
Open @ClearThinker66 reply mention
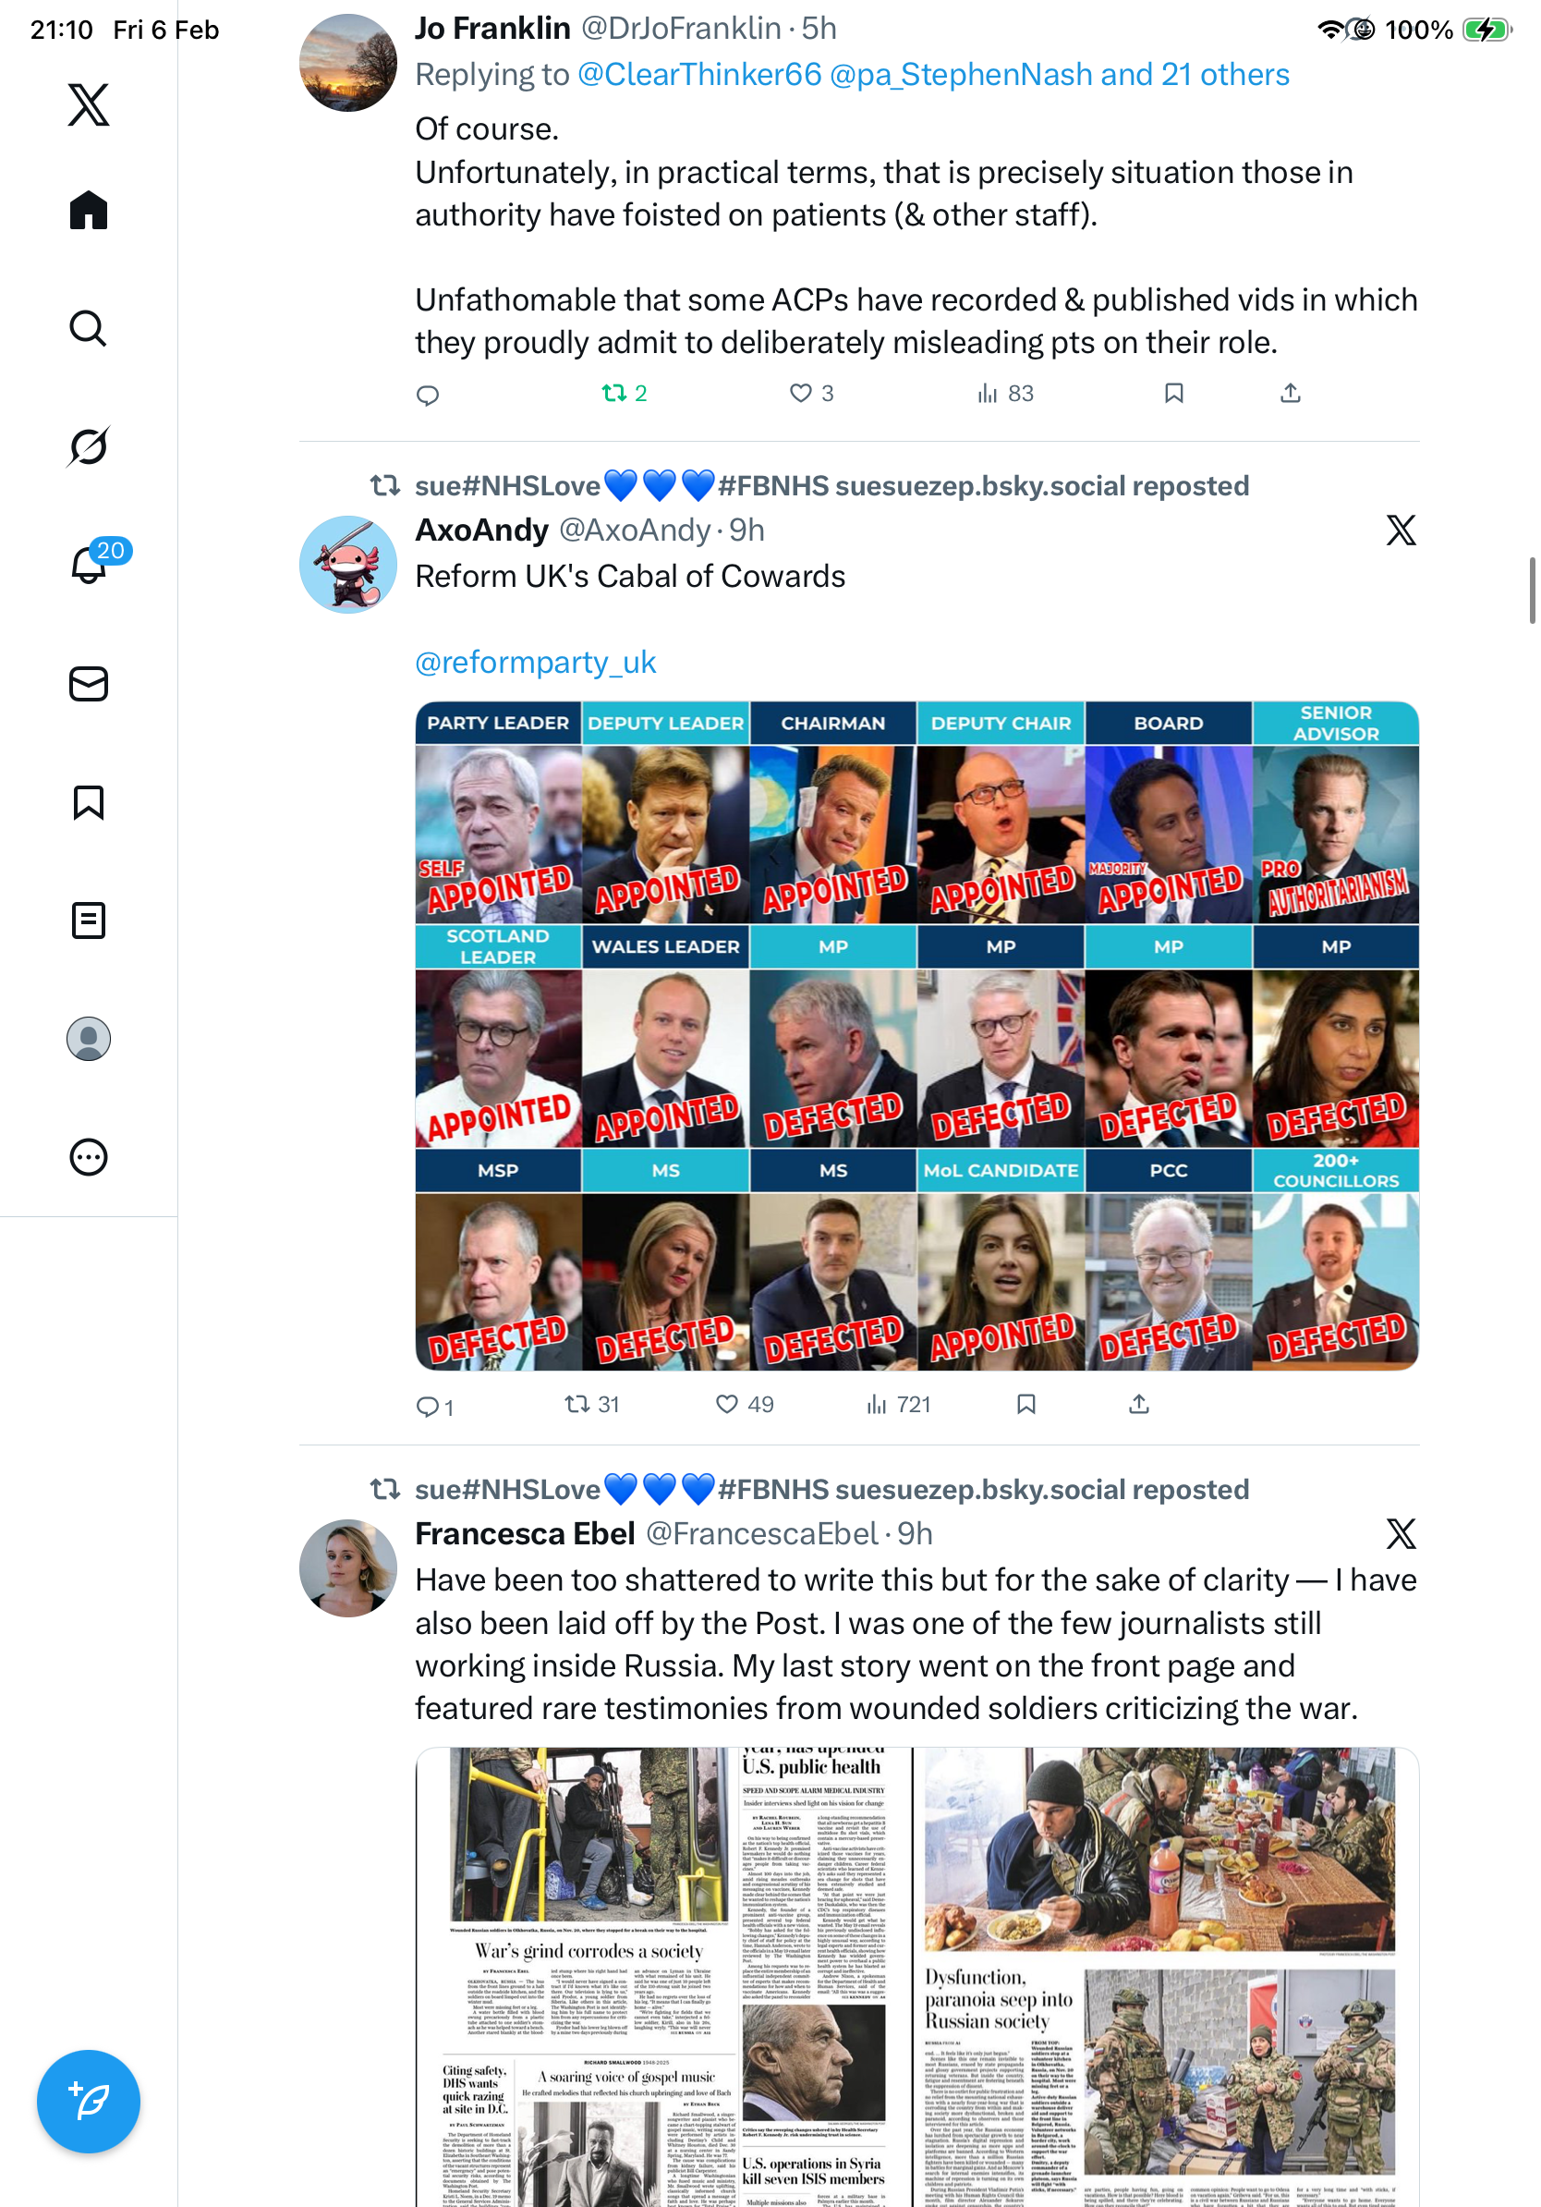[699, 74]
